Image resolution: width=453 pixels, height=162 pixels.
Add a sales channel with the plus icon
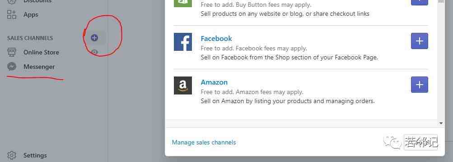click(94, 38)
